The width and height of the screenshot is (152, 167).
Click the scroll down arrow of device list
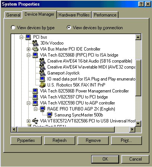click(138, 124)
